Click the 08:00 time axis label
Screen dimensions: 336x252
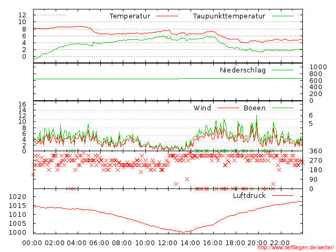click(122, 243)
